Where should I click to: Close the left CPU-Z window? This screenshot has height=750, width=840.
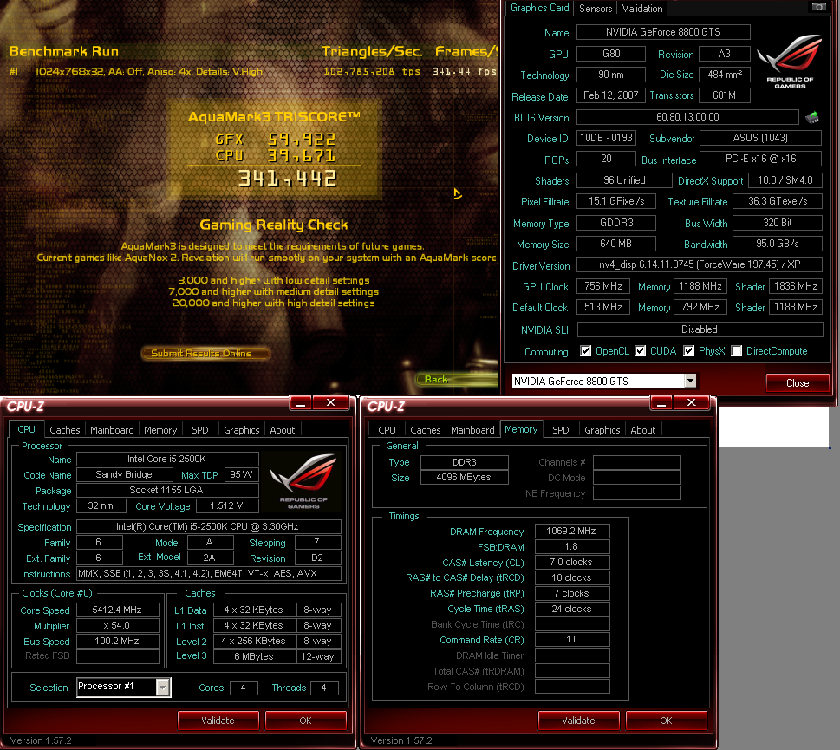(330, 403)
